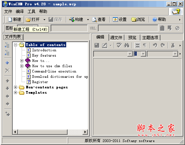
Task: Click the editor edit pencil icon
Action: 105,45
